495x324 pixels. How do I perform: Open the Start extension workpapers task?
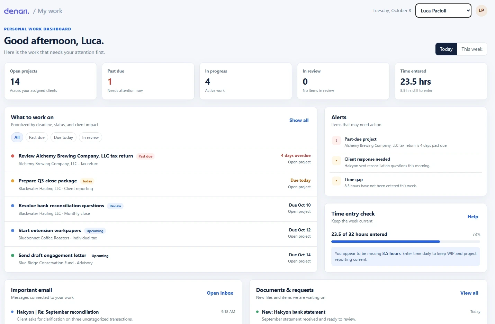click(161, 234)
